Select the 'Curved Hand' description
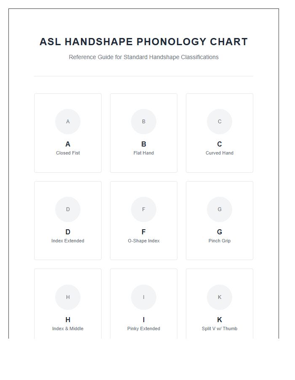295x380 pixels. point(220,153)
